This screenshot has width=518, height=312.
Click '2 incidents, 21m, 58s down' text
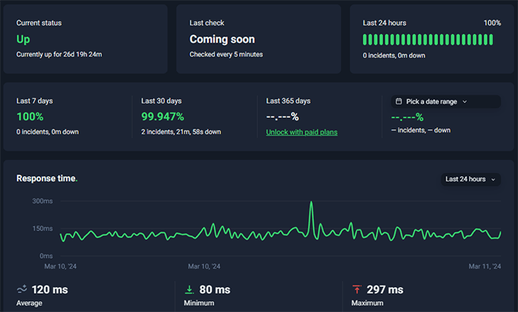click(181, 132)
